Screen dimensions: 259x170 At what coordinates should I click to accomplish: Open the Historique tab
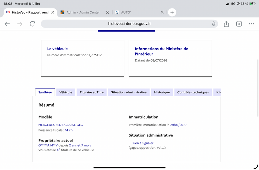tap(162, 92)
